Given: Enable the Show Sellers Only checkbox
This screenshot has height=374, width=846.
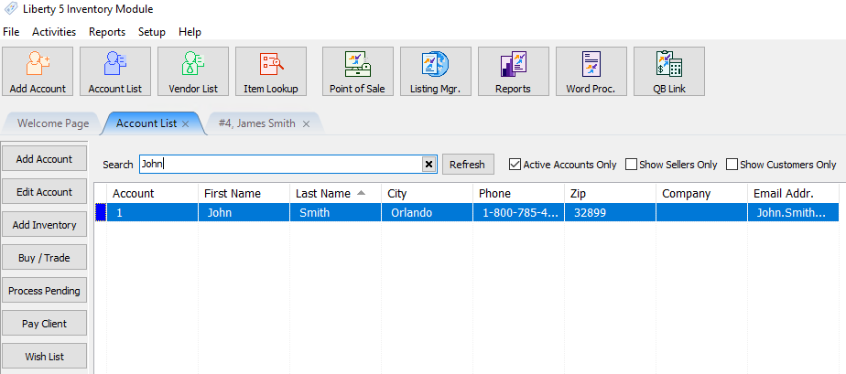Looking at the screenshot, I should 631,165.
